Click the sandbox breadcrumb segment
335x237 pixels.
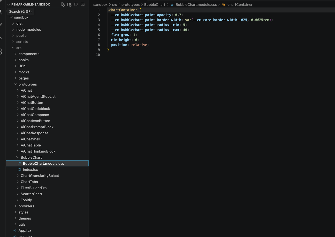point(100,4)
